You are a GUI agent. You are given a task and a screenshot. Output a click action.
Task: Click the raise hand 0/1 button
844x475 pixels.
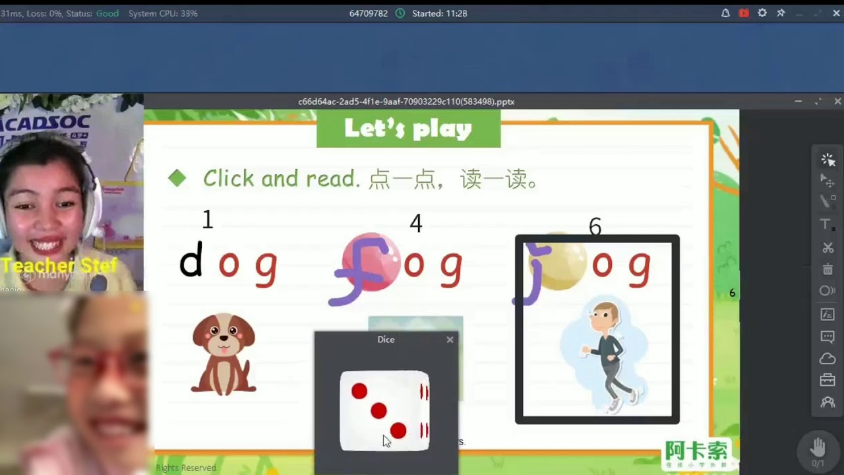click(818, 451)
